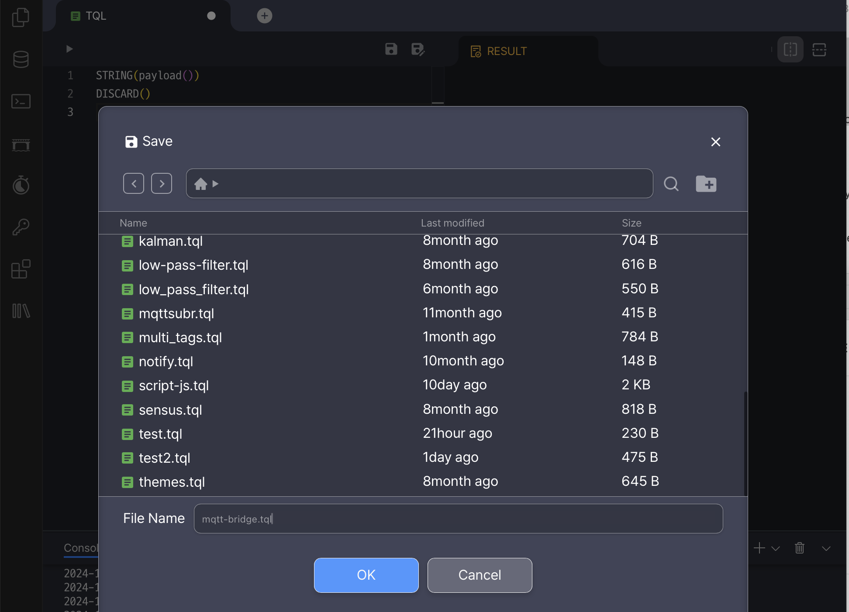Navigate back in the file browser
The image size is (849, 612).
(x=134, y=183)
